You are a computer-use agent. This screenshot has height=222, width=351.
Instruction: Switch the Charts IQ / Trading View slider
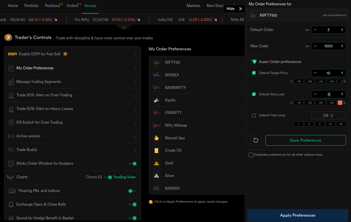coord(108,177)
